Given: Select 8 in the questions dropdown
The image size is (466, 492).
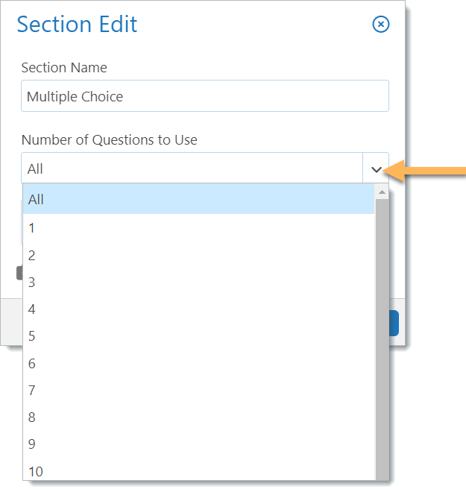Looking at the screenshot, I should (198, 417).
